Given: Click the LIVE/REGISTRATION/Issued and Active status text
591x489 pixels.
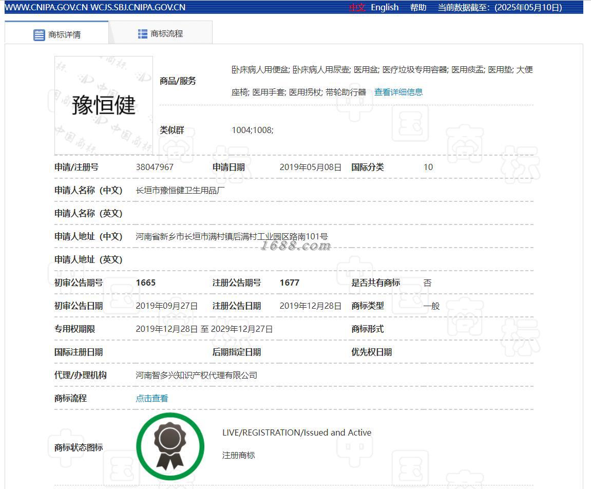Looking at the screenshot, I should (297, 432).
